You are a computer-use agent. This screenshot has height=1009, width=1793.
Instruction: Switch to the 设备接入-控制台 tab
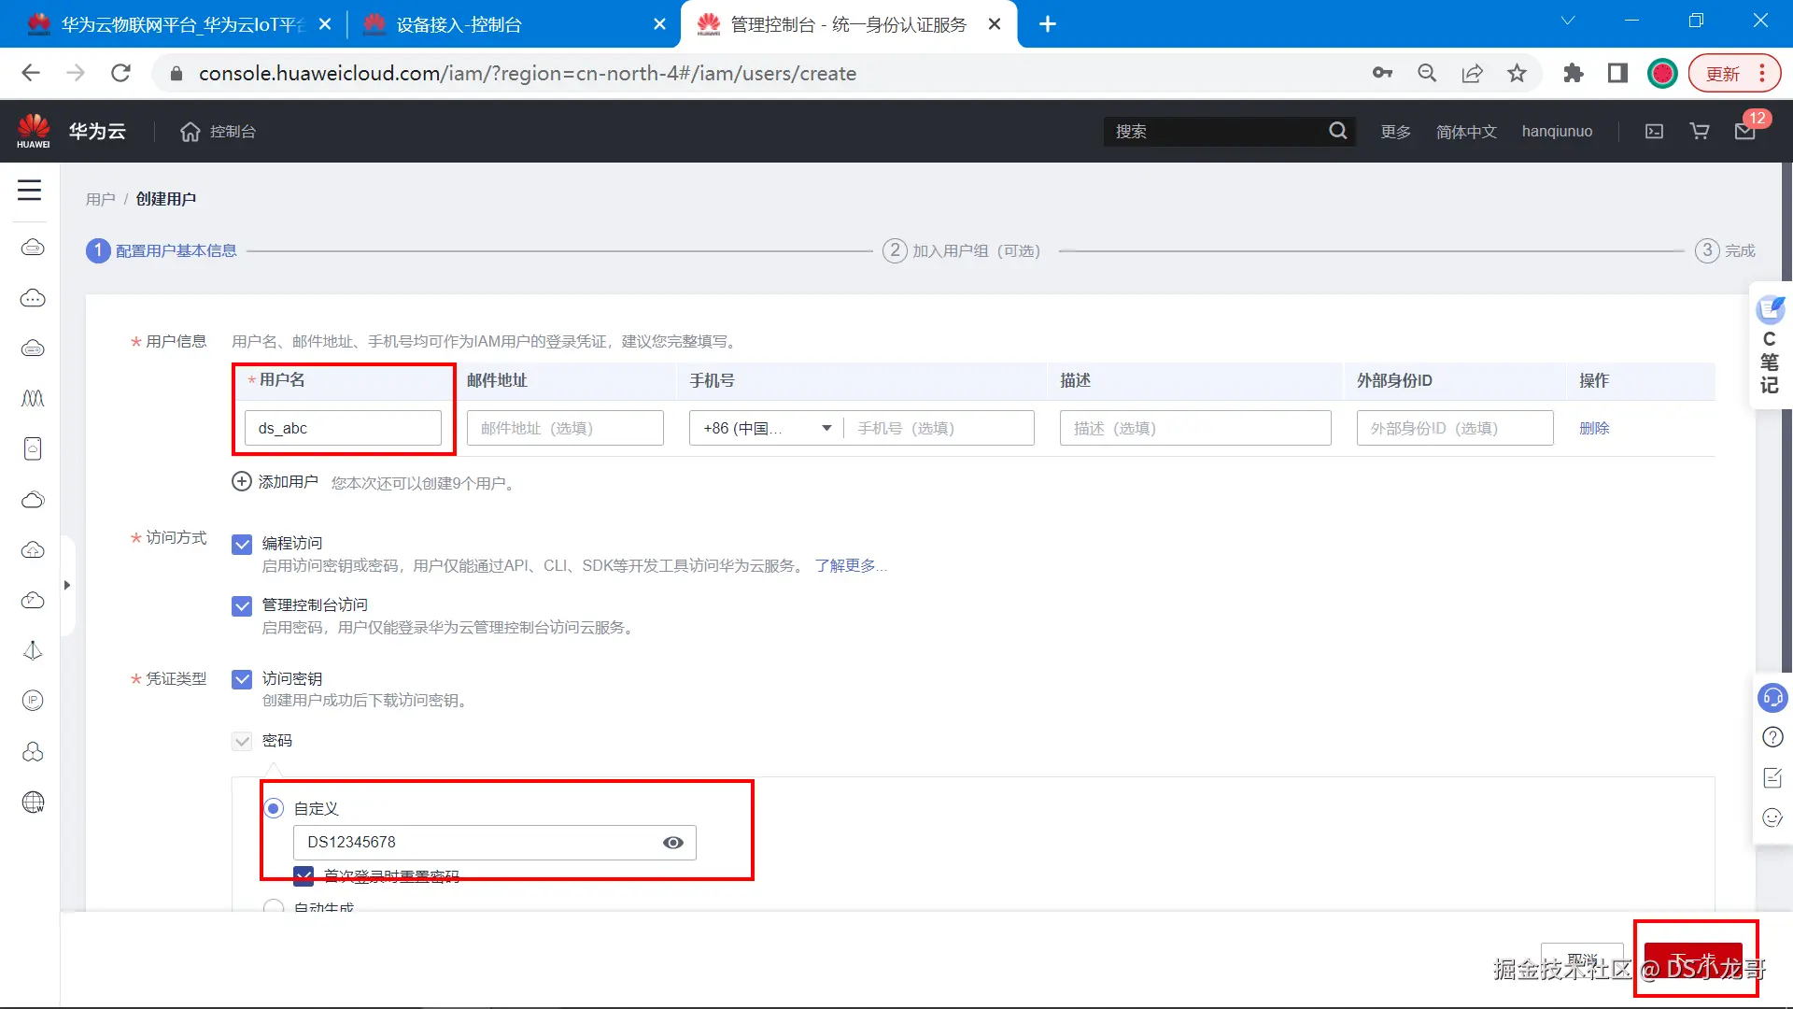514,24
